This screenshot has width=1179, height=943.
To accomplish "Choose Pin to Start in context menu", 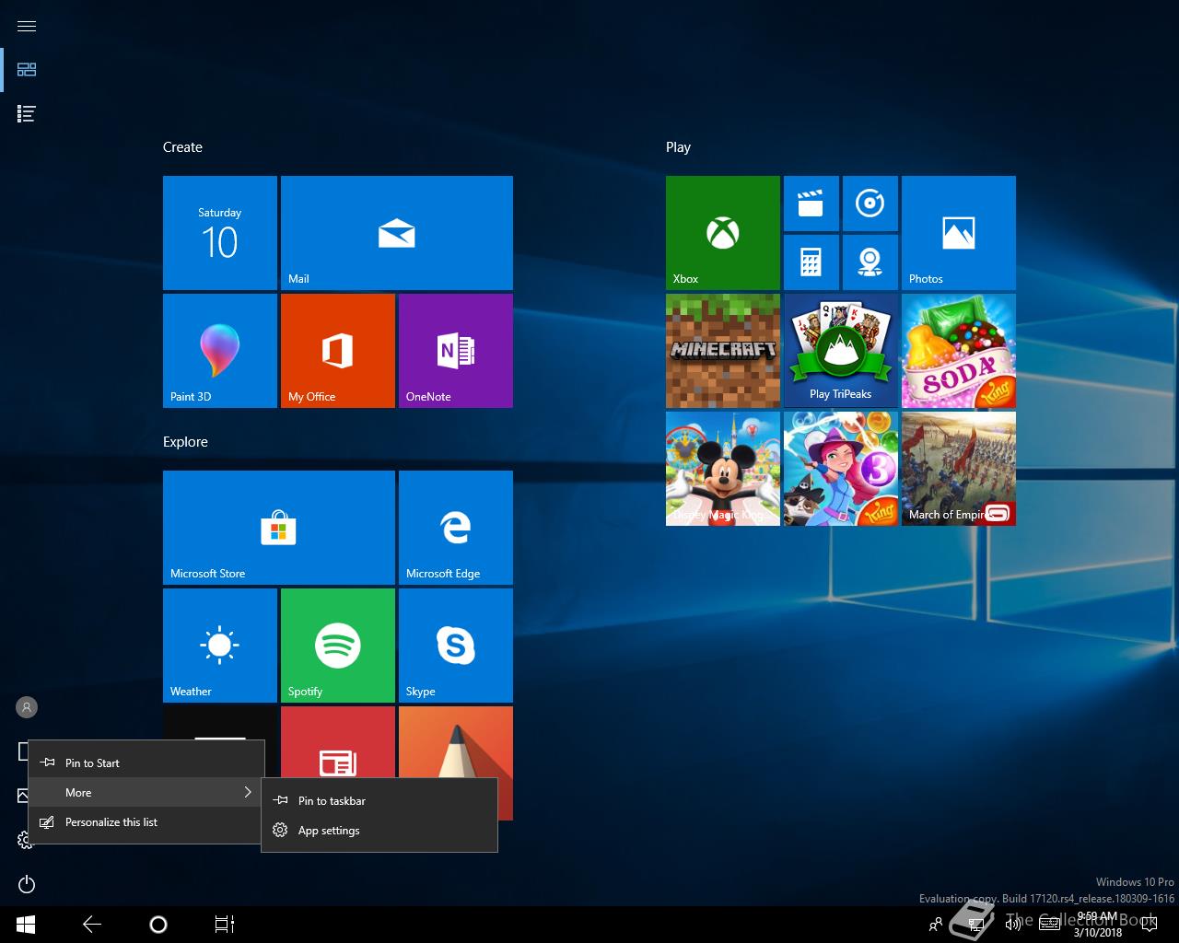I will pyautogui.click(x=146, y=763).
